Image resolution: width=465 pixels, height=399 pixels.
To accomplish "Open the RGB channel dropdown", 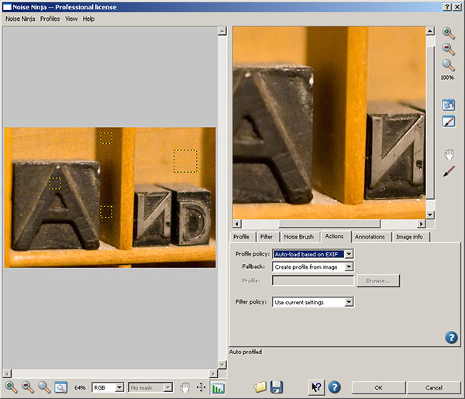I will tap(108, 387).
